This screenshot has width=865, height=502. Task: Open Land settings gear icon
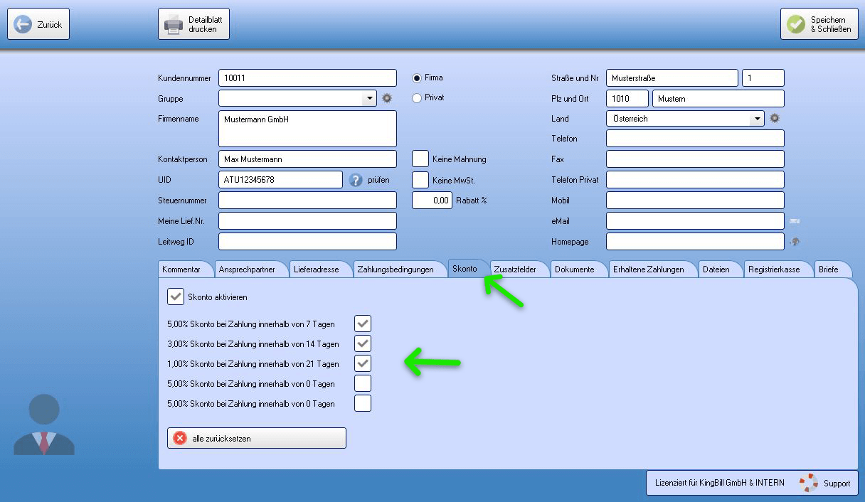coord(775,119)
